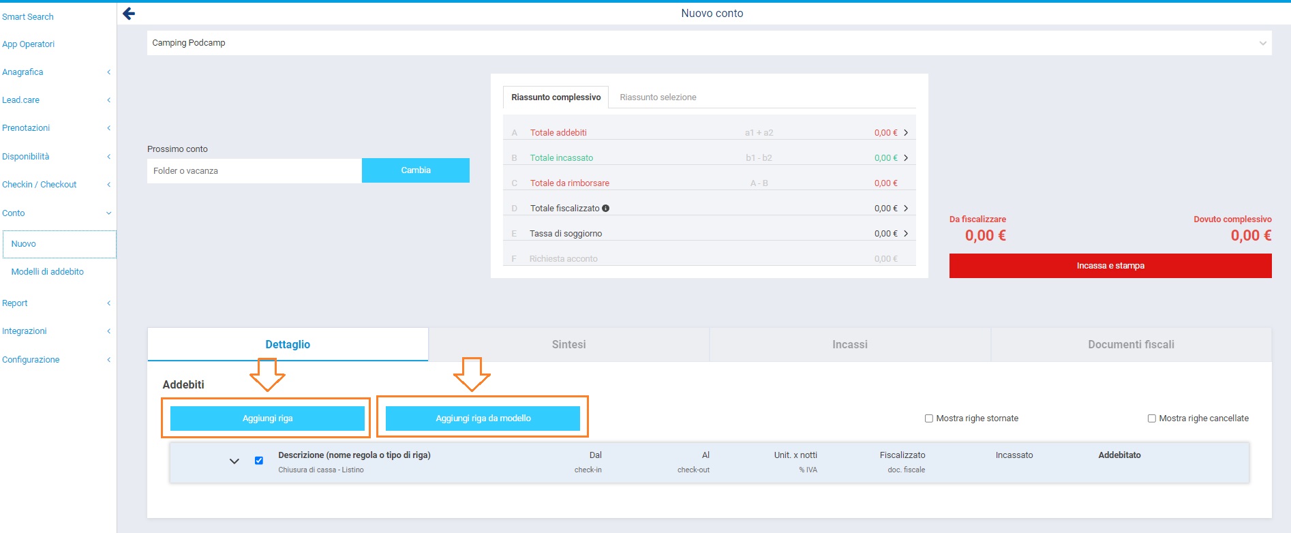Viewport: 1291px width, 533px height.
Task: Enable Mostra righe stornate checkbox
Action: click(x=928, y=418)
